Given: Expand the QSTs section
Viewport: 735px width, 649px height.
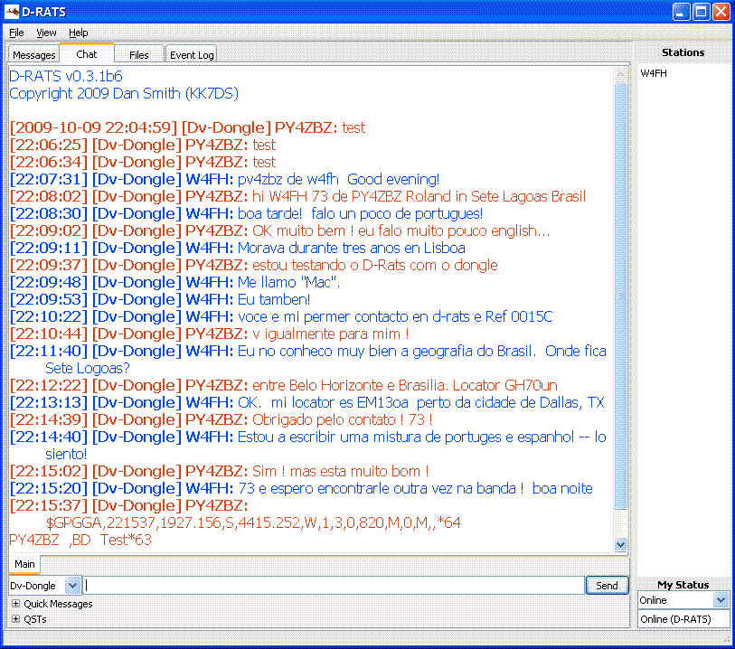Looking at the screenshot, I should click(16, 619).
